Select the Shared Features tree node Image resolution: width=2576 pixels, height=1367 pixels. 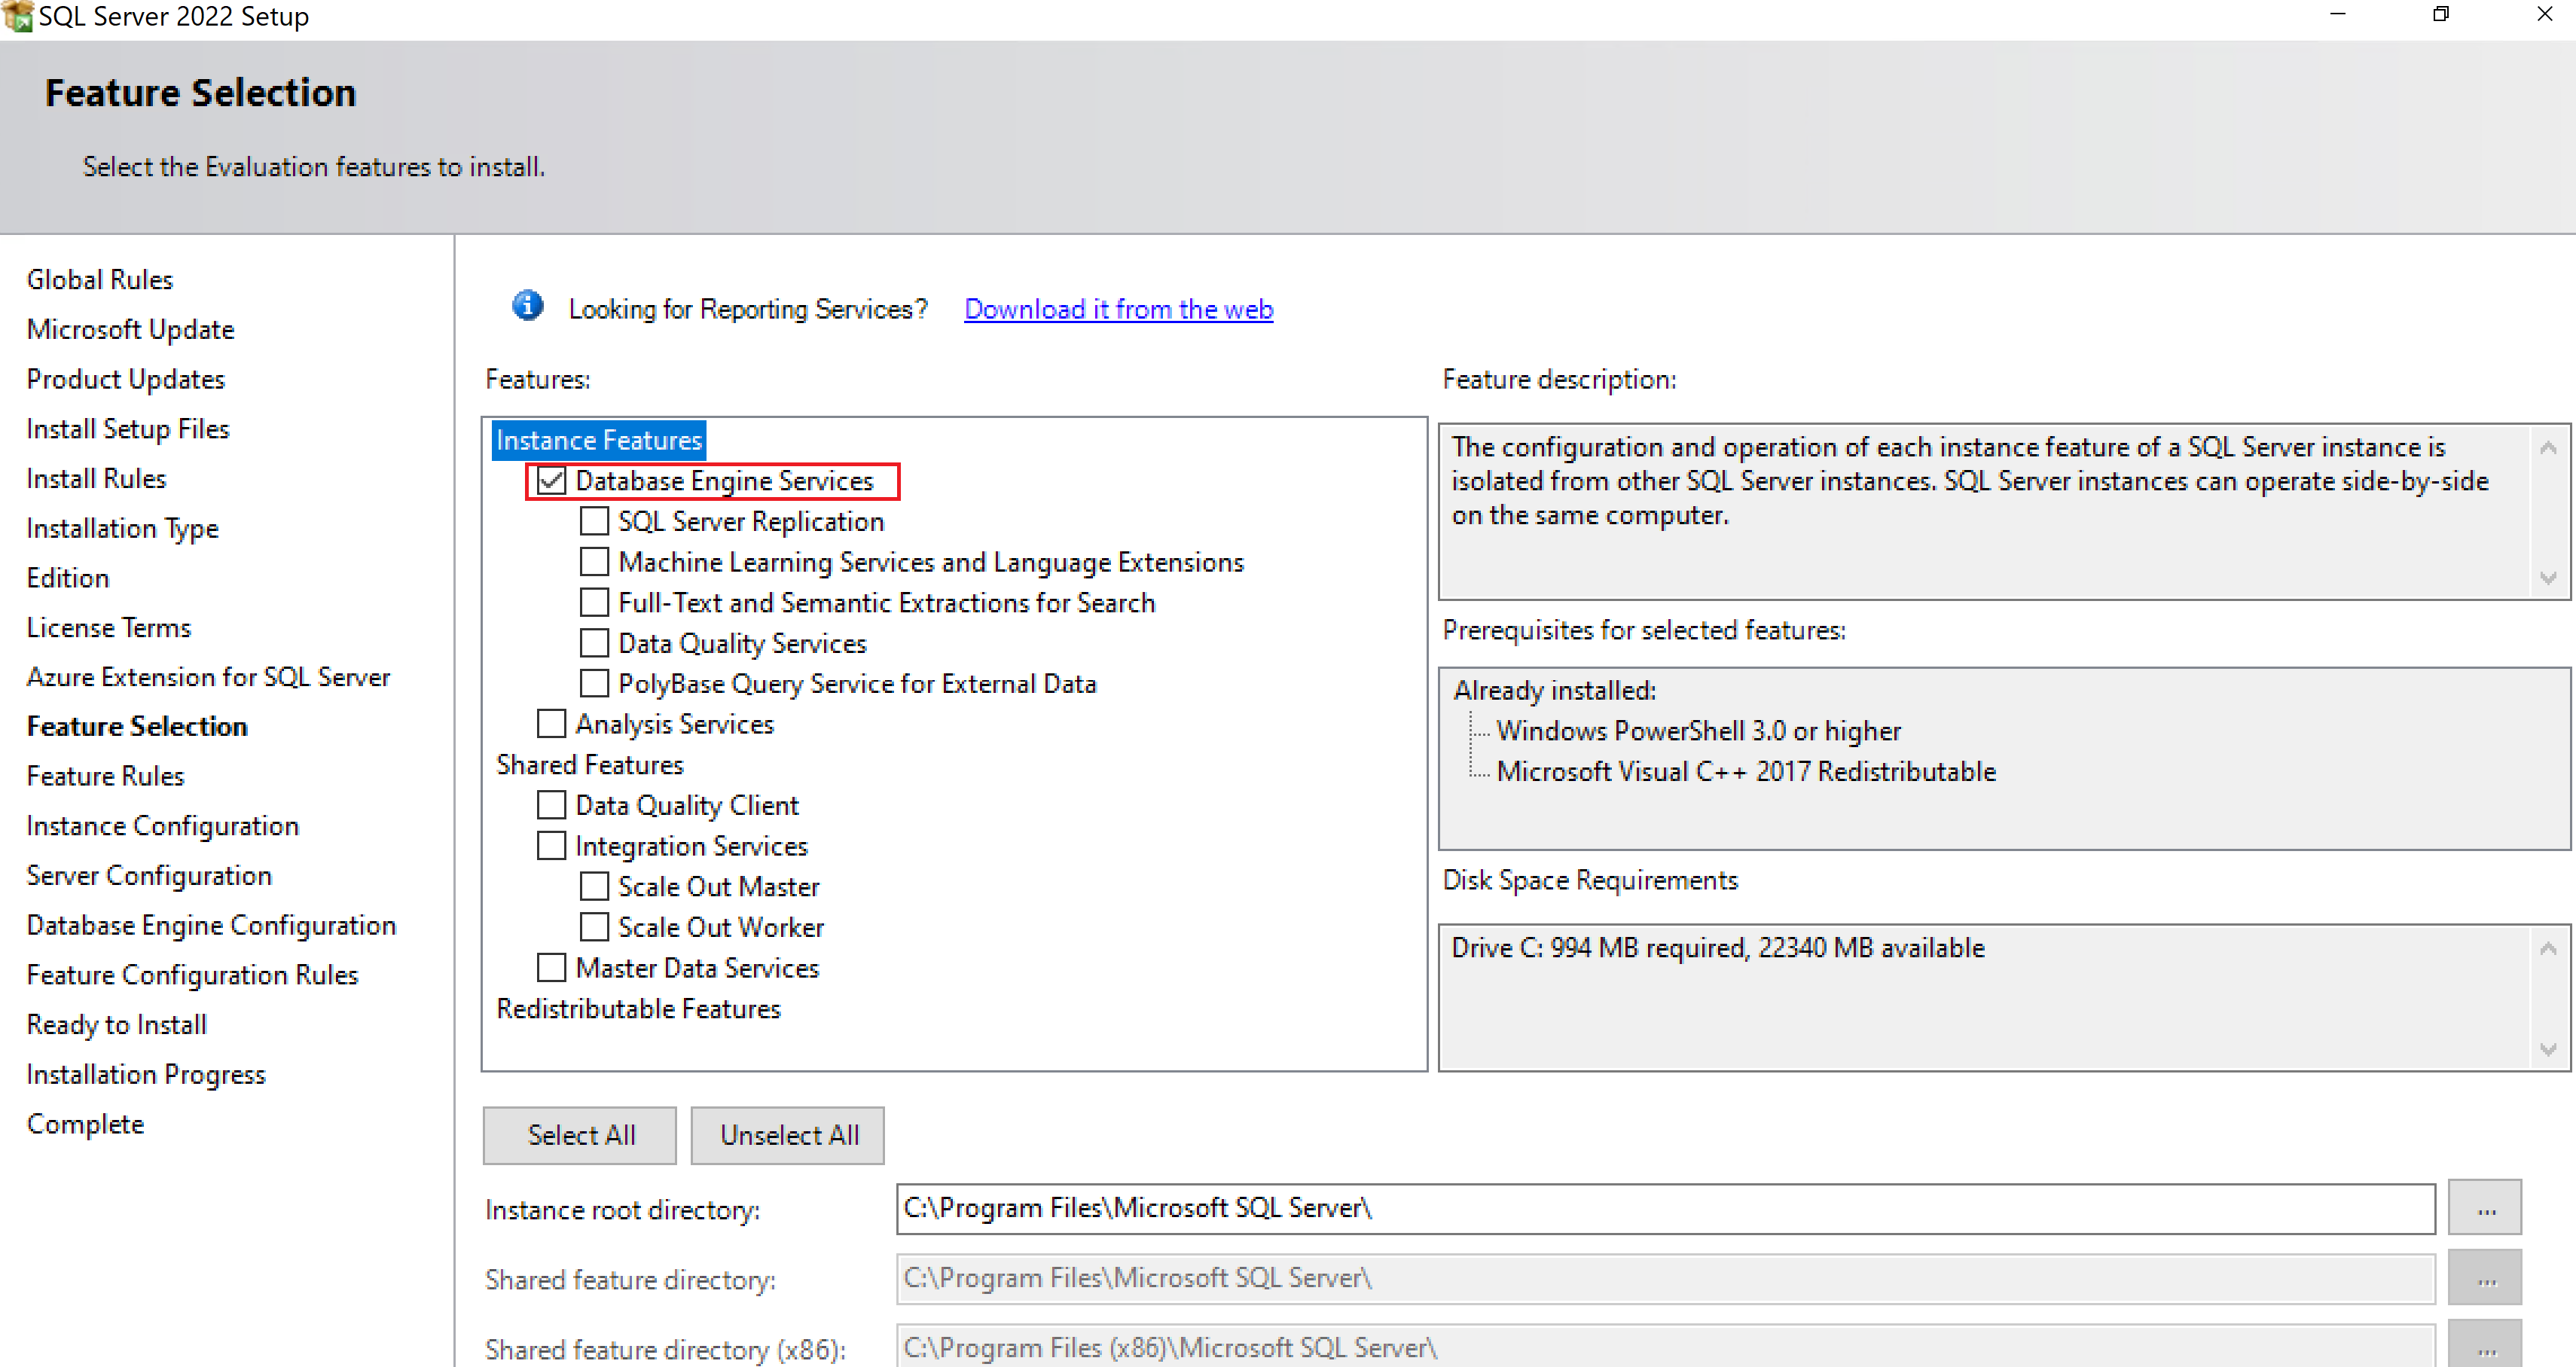pos(590,765)
